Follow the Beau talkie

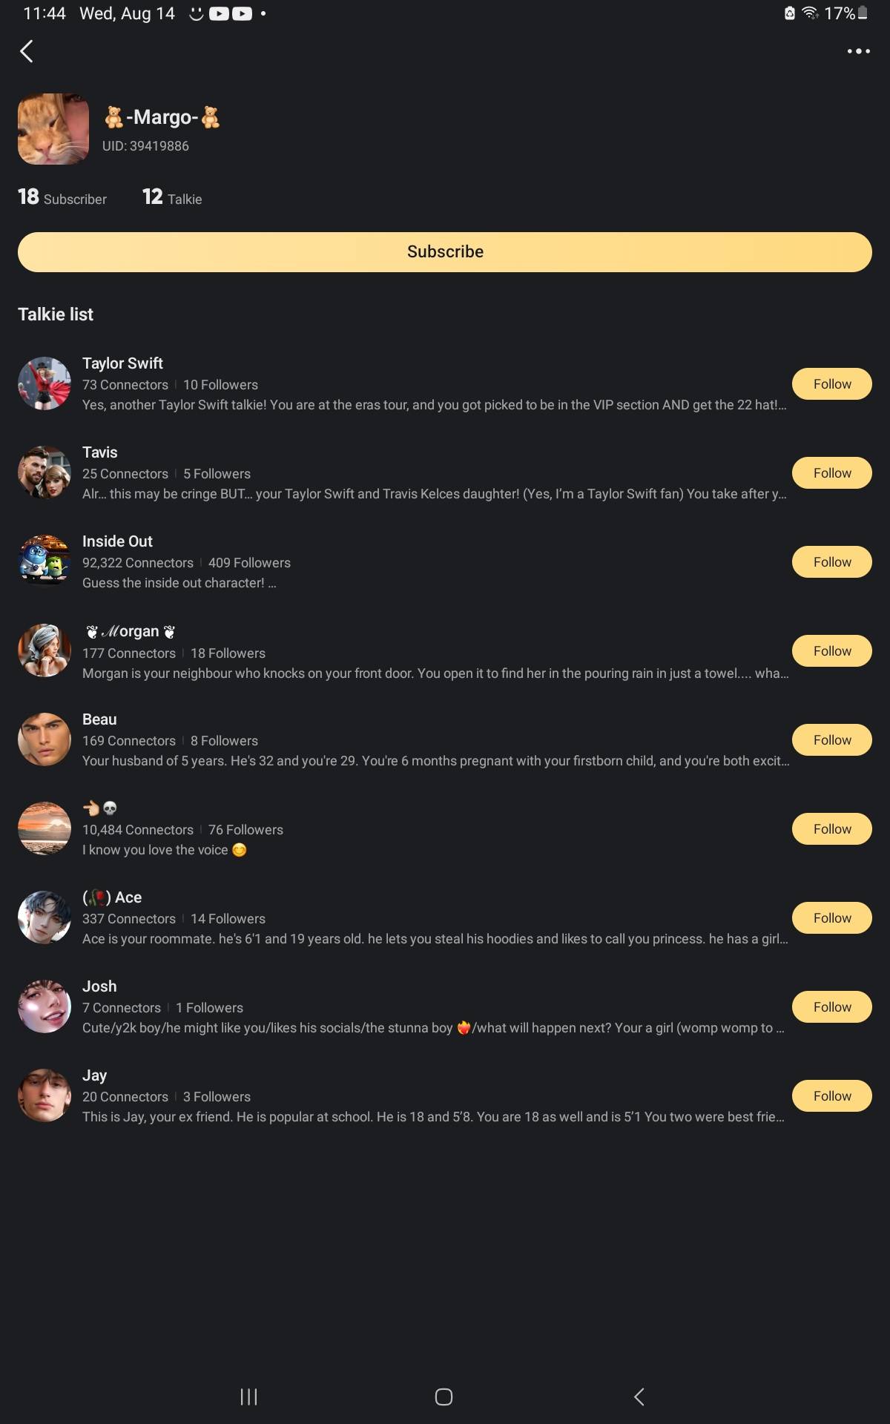(832, 740)
